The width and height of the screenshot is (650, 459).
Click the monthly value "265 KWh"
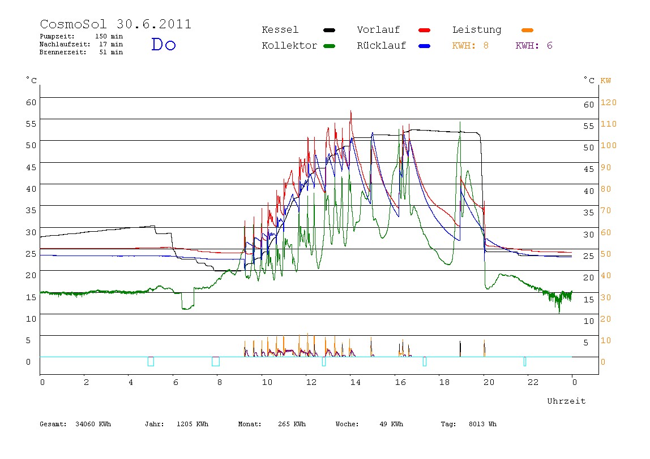(x=292, y=424)
